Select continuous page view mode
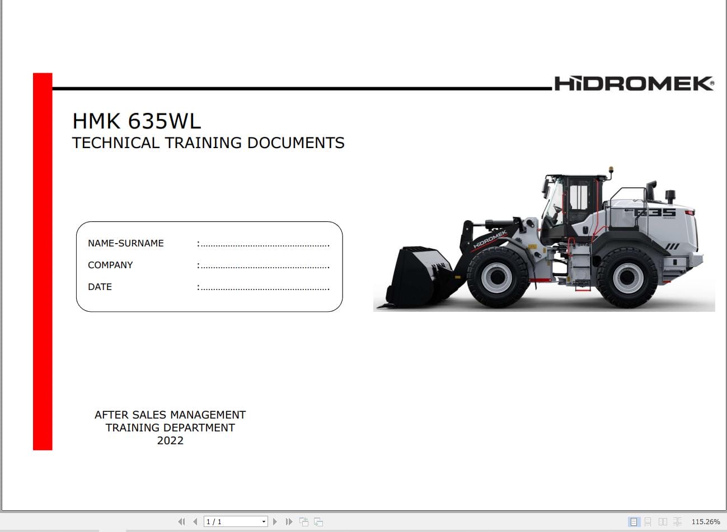The image size is (727, 532). click(x=648, y=521)
